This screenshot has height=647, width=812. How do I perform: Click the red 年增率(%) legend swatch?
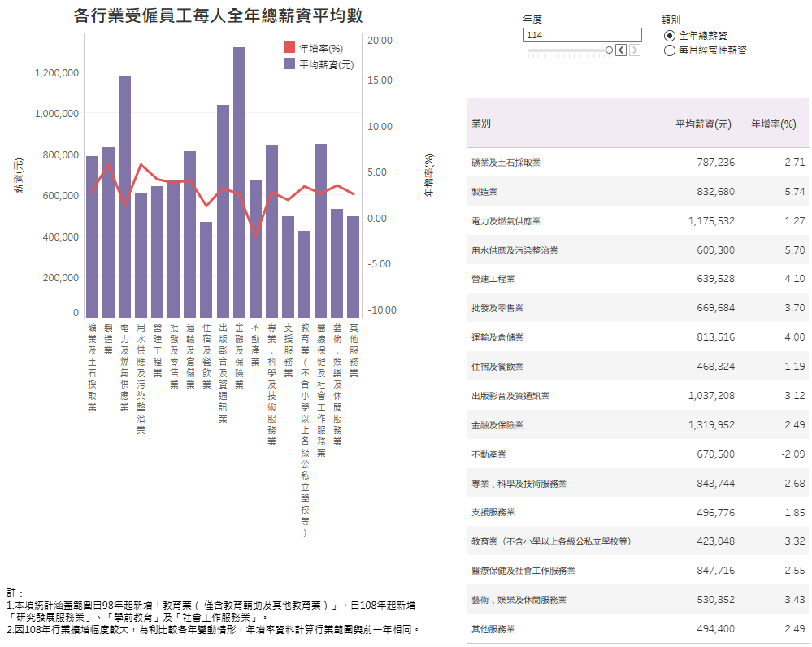pos(289,48)
